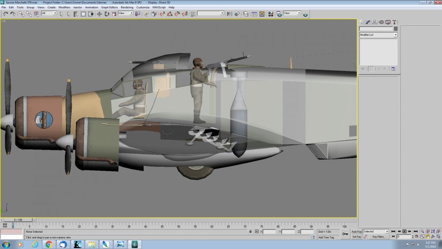
Task: Click the object color swatch
Action: pos(396,29)
